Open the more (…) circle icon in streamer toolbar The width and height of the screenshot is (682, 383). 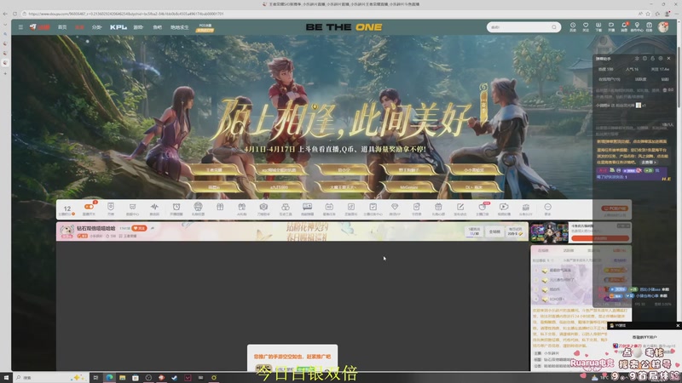[547, 207]
